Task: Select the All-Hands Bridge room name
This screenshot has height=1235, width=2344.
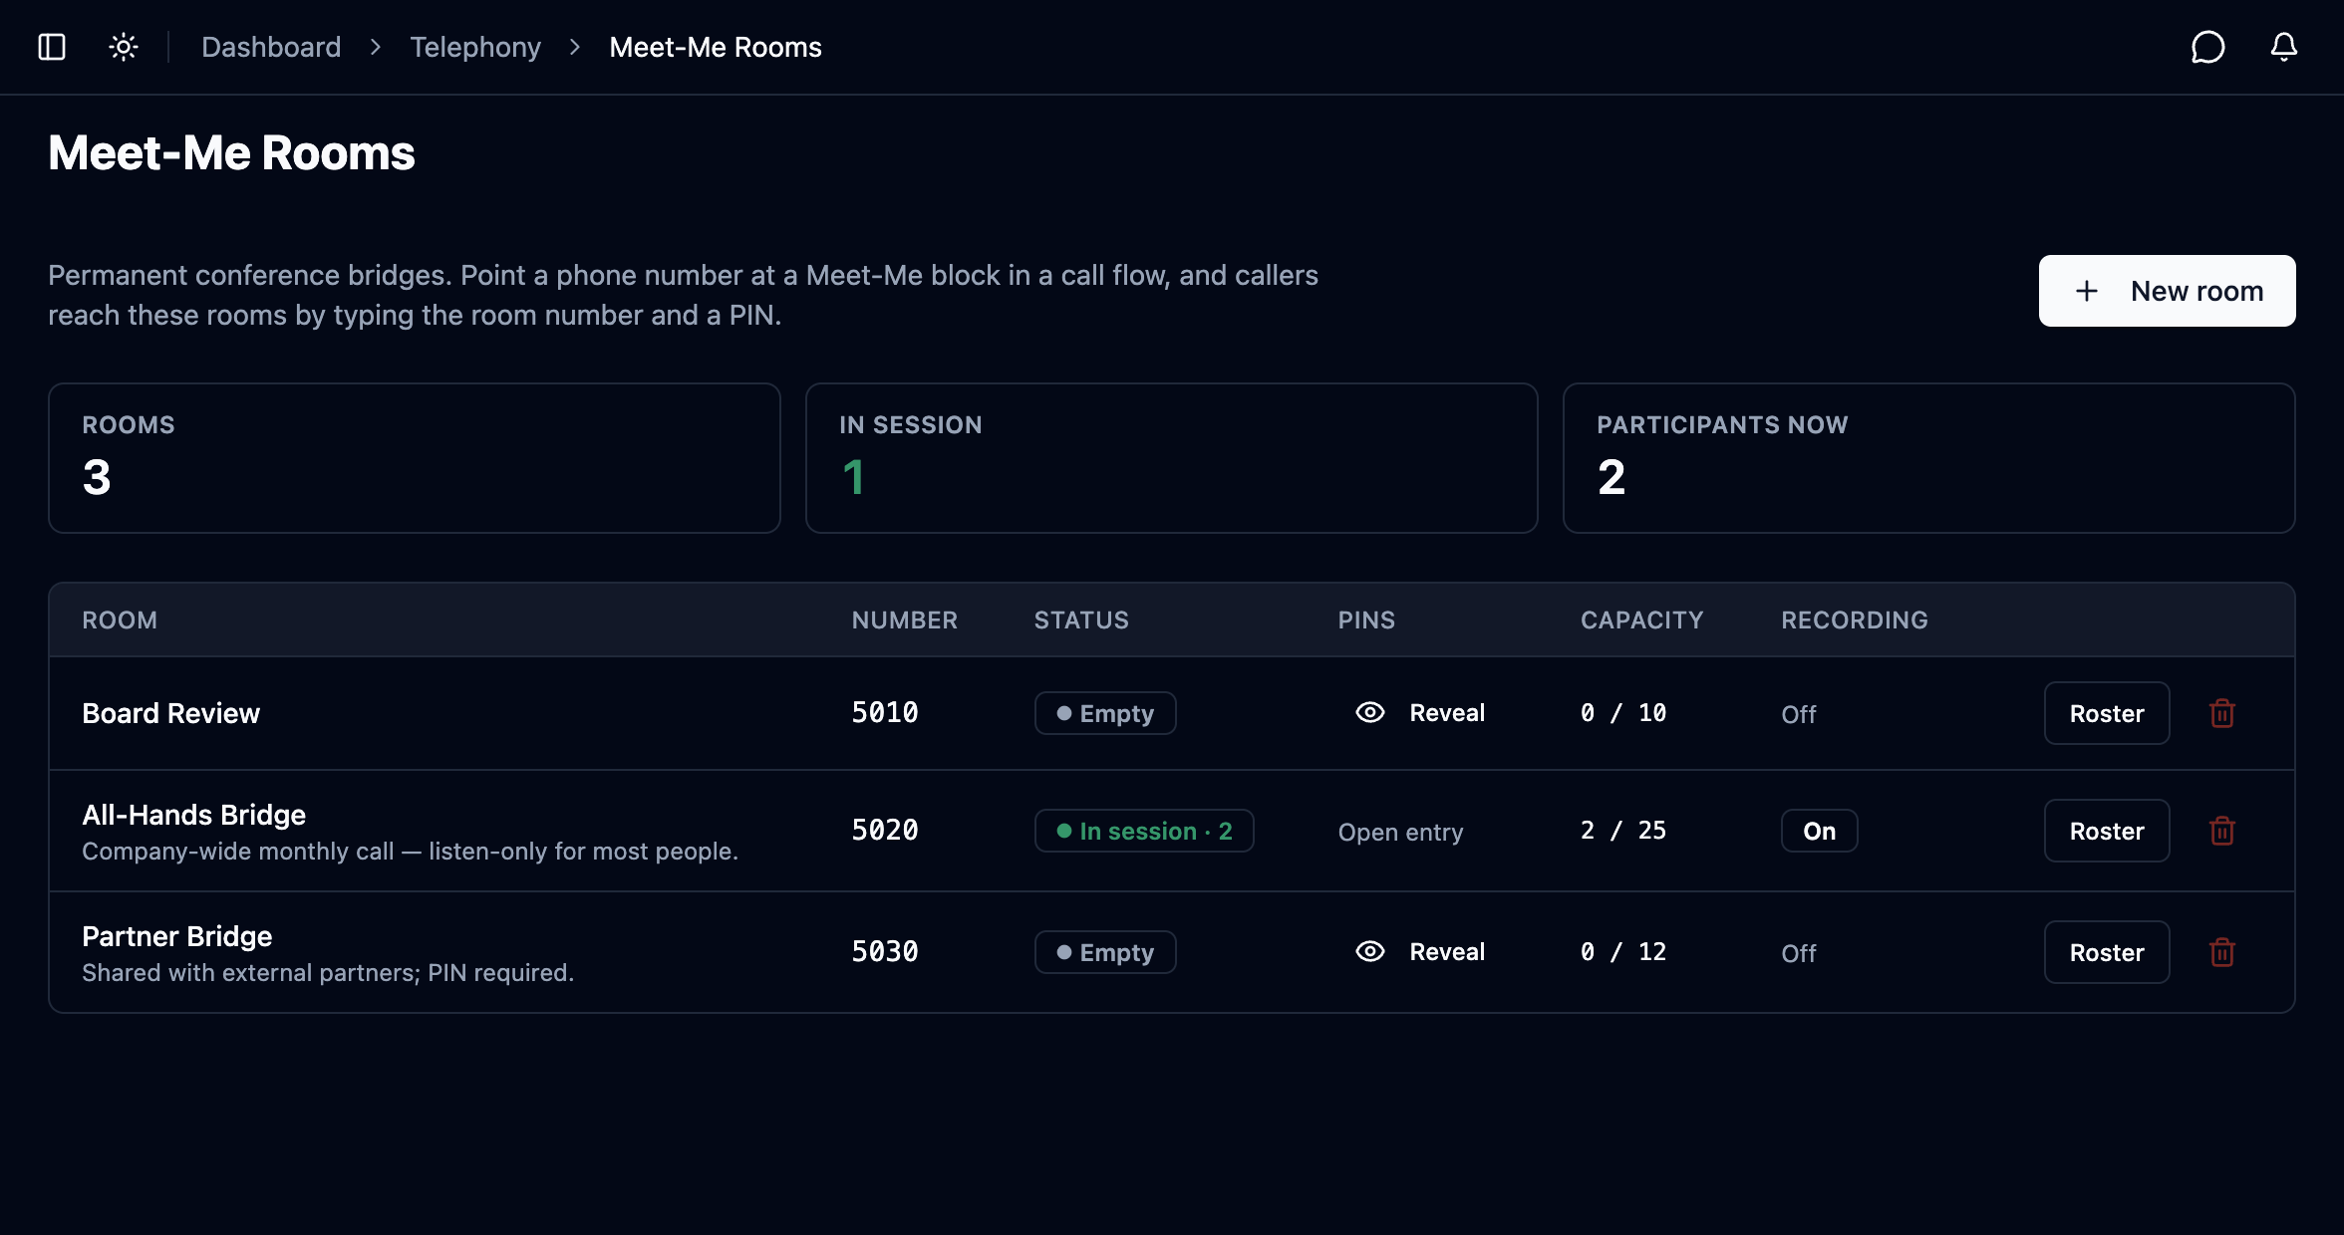Action: tap(193, 815)
